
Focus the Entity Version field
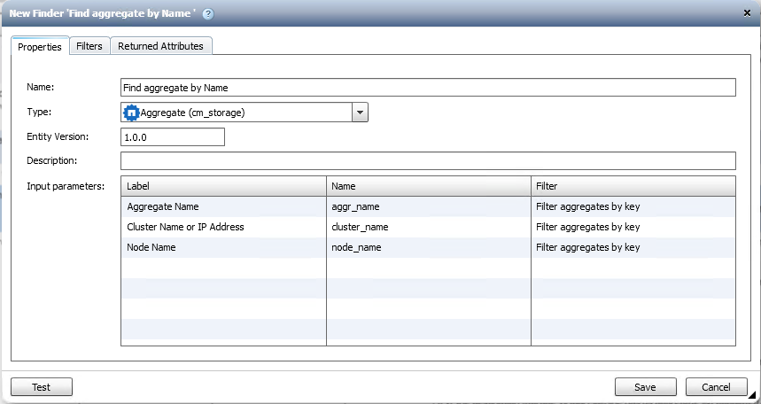click(172, 137)
